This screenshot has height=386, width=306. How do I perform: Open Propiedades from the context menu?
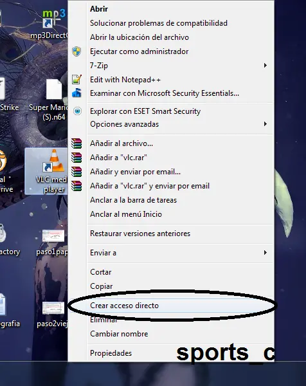tap(111, 353)
